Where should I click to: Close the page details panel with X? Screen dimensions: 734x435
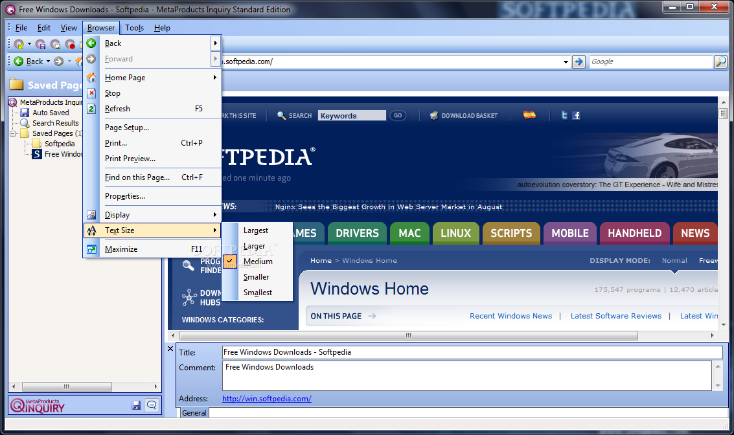(170, 348)
